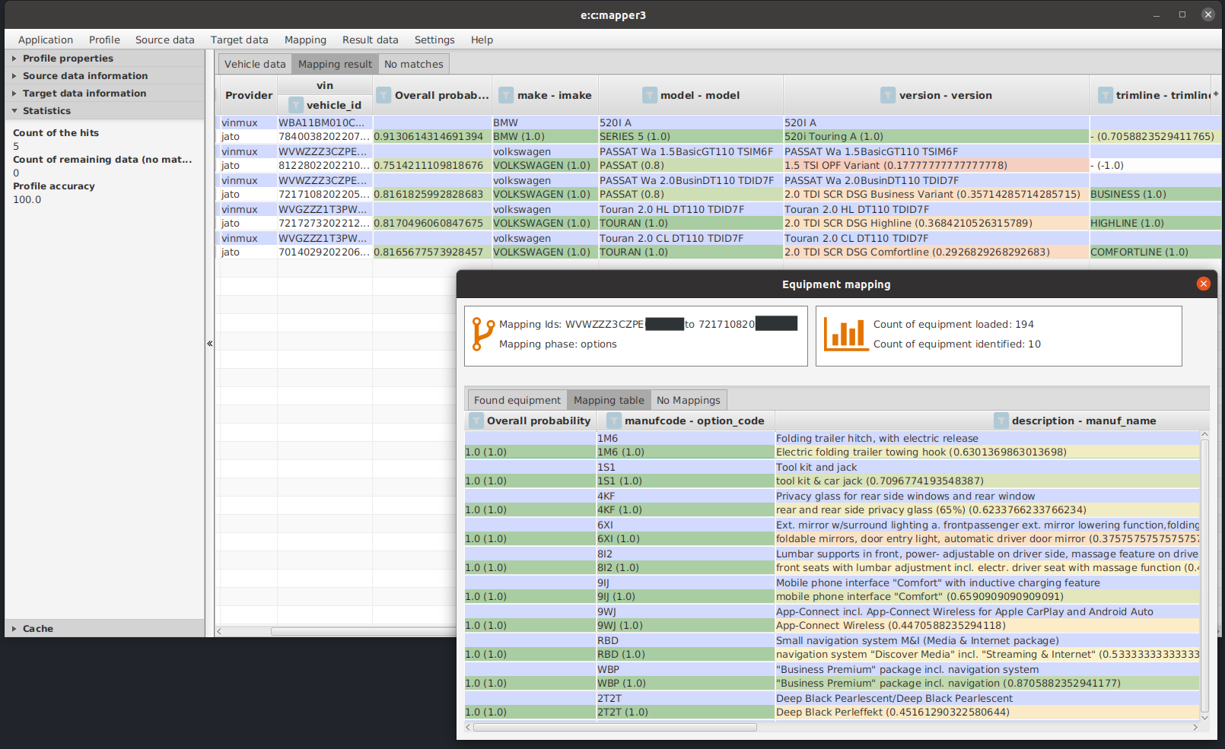Image resolution: width=1225 pixels, height=749 pixels.
Task: Open the Mapping menu
Action: pyautogui.click(x=305, y=40)
